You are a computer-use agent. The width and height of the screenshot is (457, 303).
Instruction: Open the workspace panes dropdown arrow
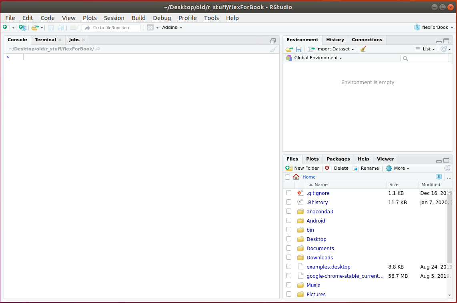[x=157, y=28]
